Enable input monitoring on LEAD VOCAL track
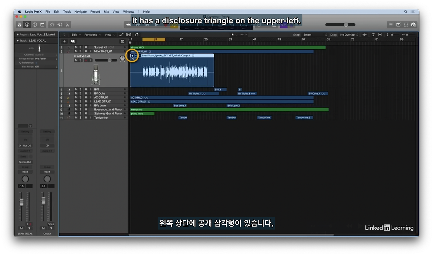The height and width of the screenshot is (255, 433). (90, 60)
